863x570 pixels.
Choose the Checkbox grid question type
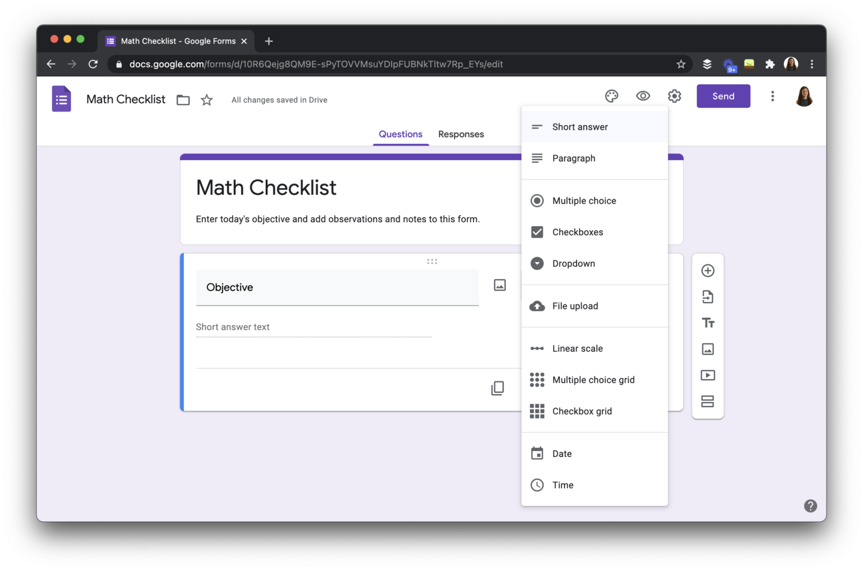click(x=582, y=411)
